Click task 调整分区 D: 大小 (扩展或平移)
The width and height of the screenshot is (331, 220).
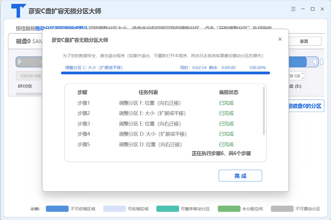[x=153, y=134]
